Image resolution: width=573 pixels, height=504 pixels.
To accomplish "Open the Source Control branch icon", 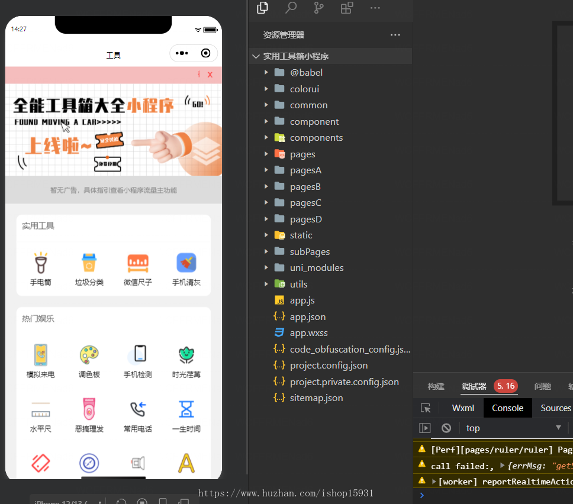I will 318,8.
